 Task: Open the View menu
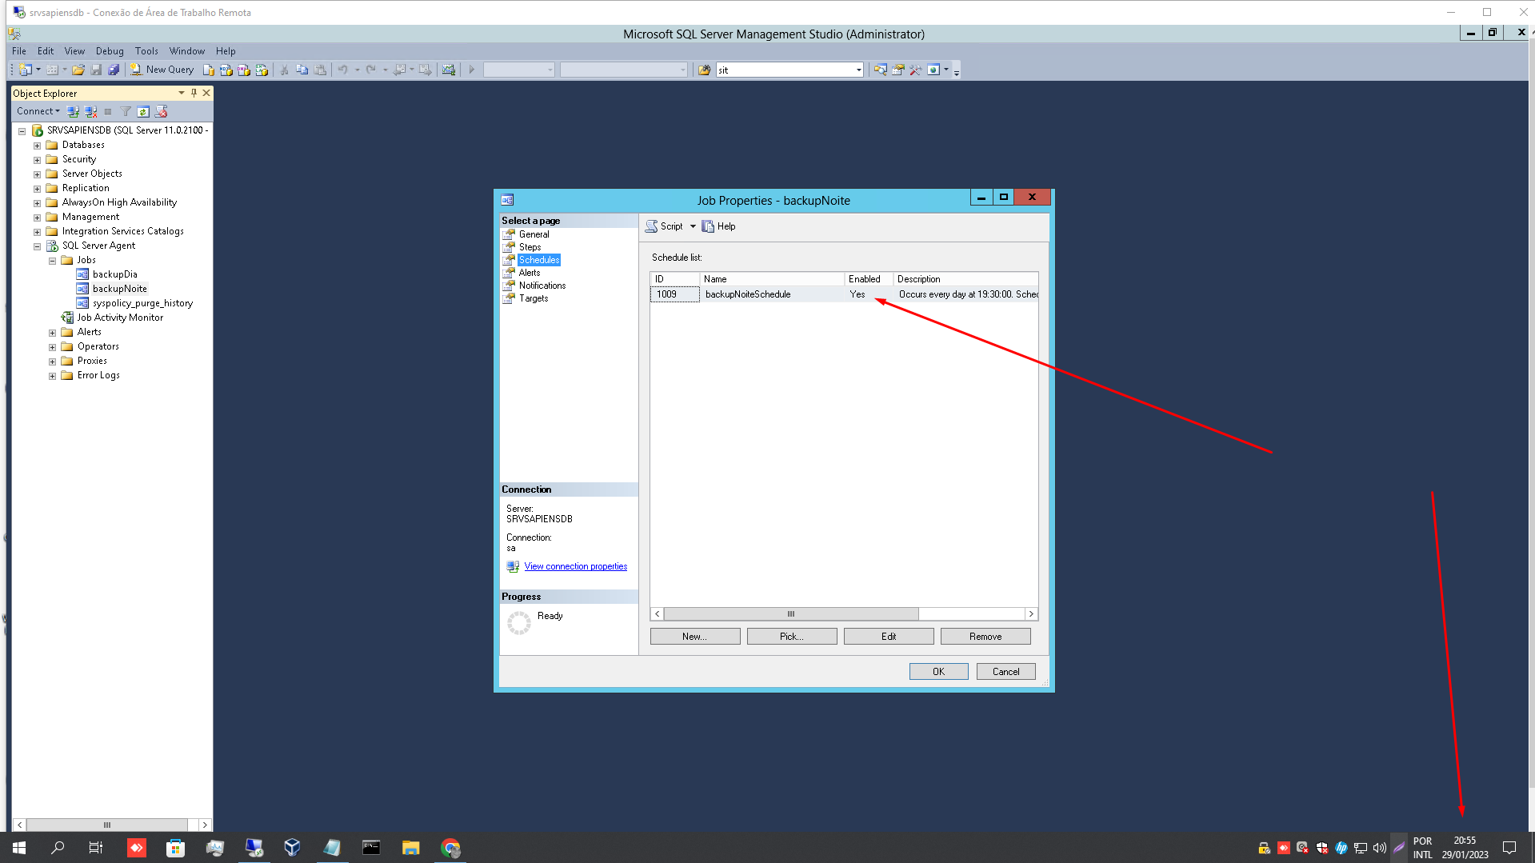pos(74,50)
